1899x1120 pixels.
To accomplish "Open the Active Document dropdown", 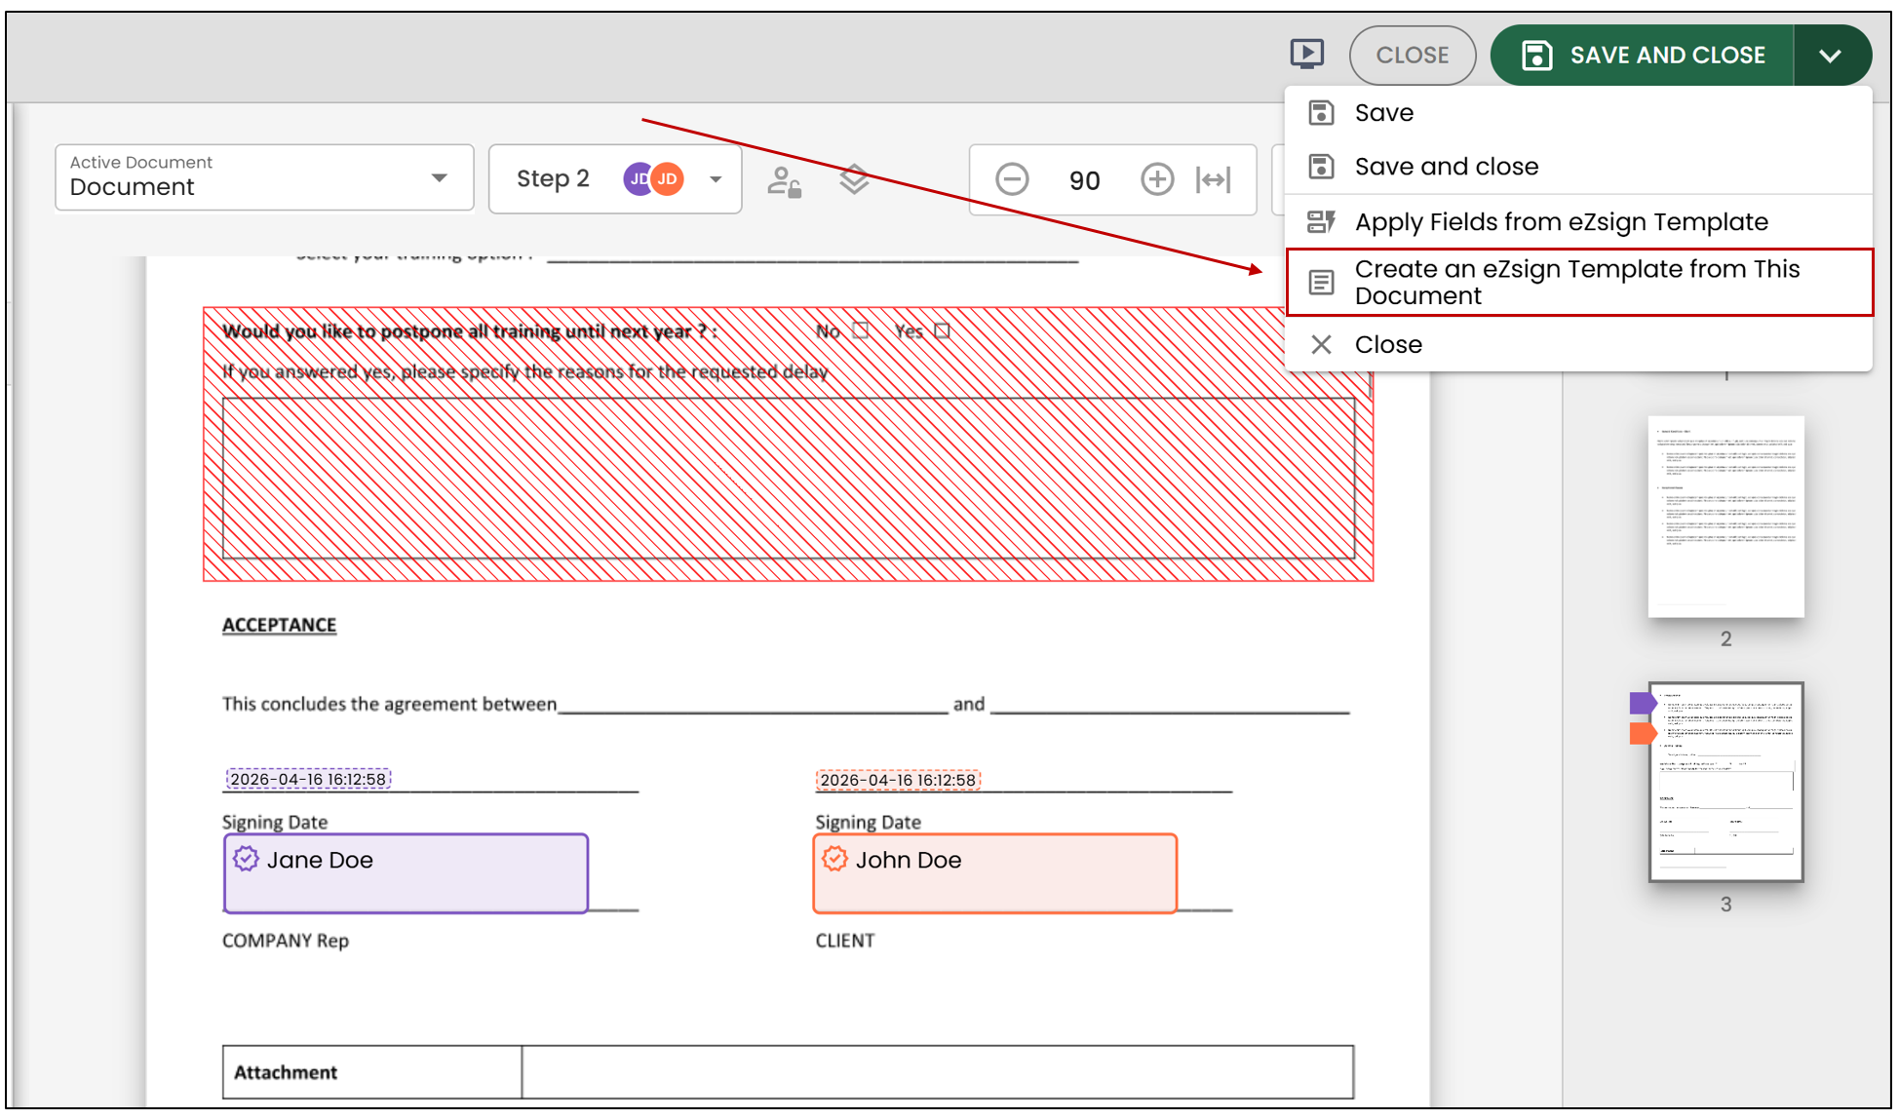I will point(264,177).
